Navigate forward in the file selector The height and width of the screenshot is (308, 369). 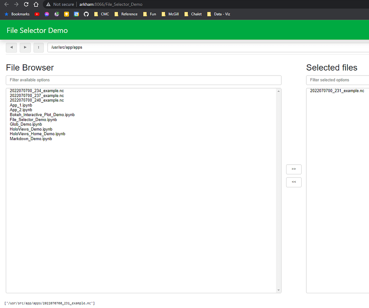point(25,47)
